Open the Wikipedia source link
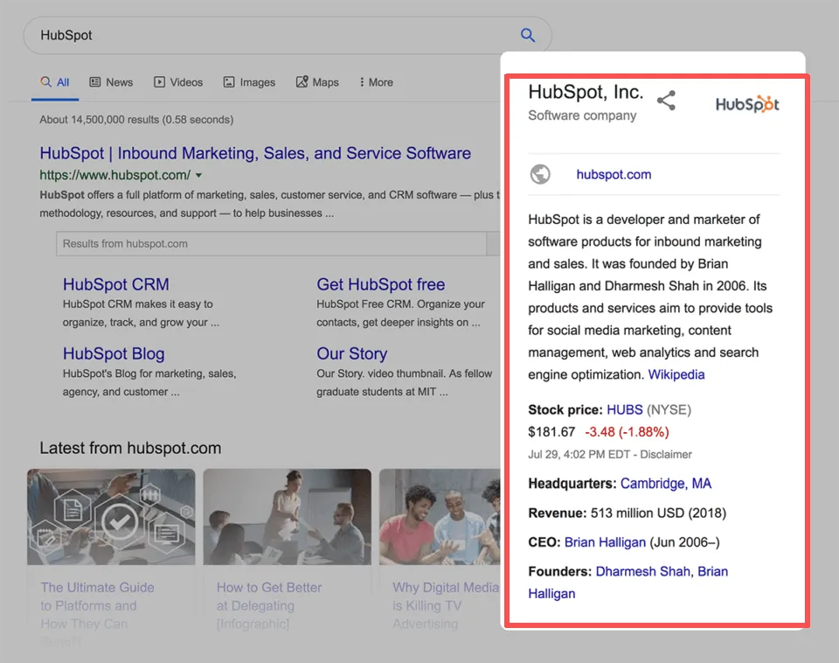 coord(676,374)
